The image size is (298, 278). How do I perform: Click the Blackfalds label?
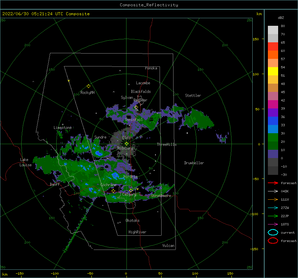[141, 92]
